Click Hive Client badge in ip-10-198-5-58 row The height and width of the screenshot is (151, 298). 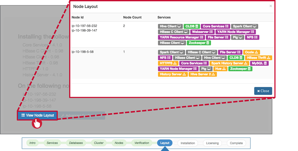[214, 57]
